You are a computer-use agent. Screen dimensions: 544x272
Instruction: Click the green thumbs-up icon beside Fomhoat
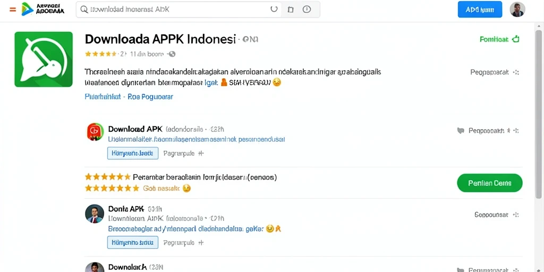coord(516,39)
